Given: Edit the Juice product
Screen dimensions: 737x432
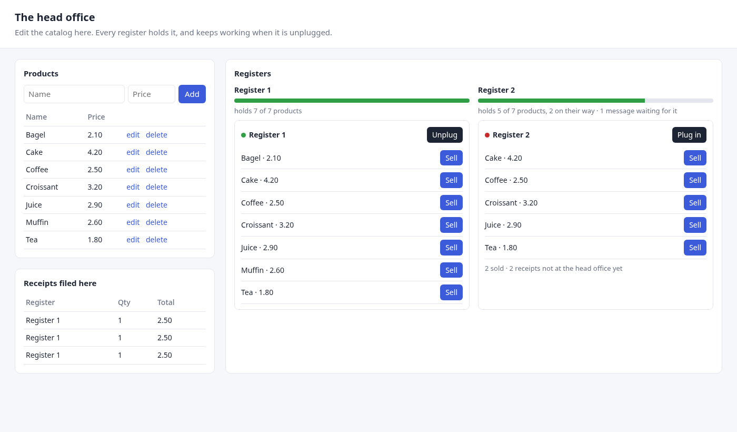Looking at the screenshot, I should 133,205.
